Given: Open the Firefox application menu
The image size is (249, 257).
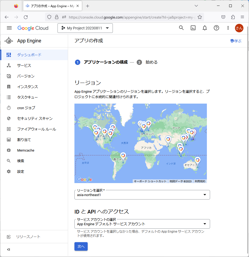Looking at the screenshot, I should point(242,17).
